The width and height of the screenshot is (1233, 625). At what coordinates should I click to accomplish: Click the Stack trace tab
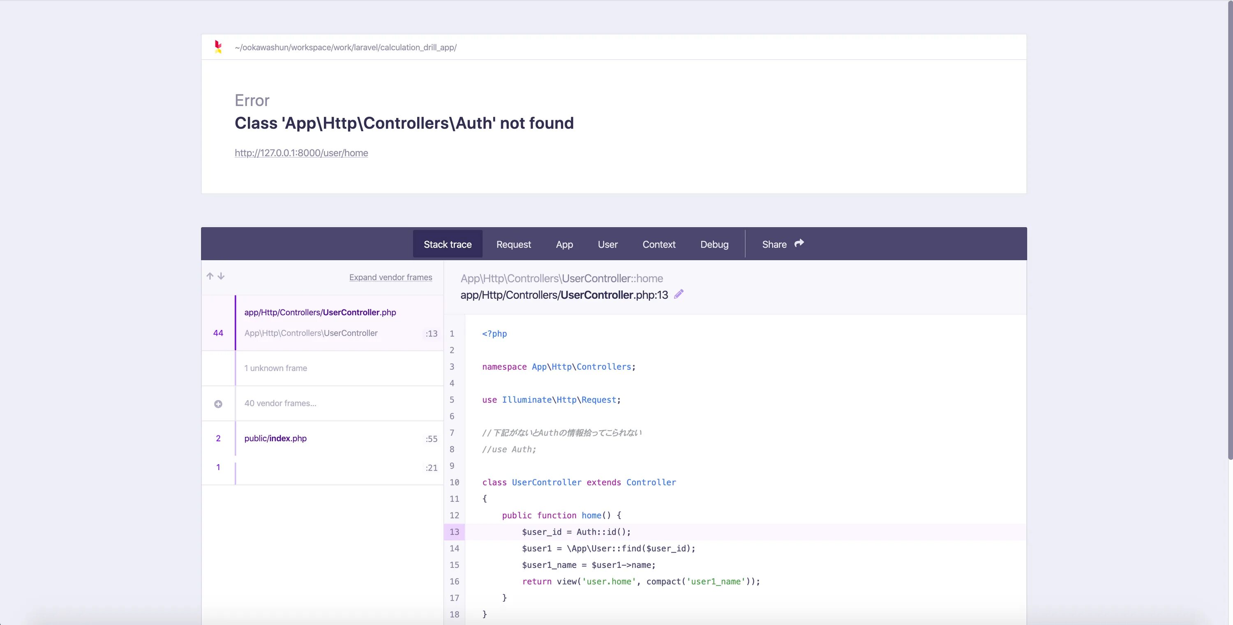pyautogui.click(x=447, y=244)
